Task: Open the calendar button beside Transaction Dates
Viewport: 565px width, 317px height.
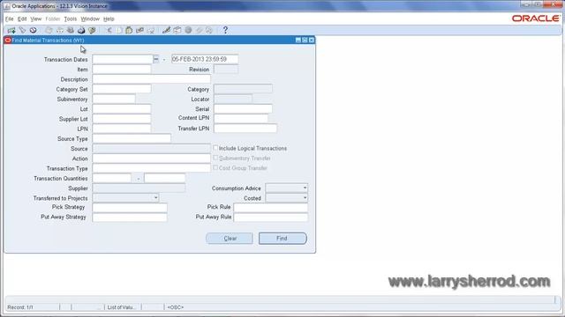Action: click(x=155, y=59)
